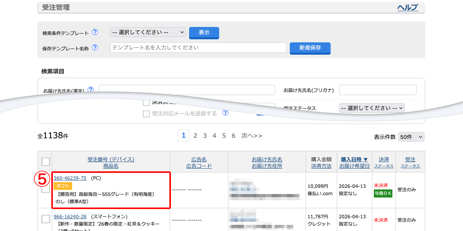
Task: Click help icon beside 保存テンプレート名称
Action: pyautogui.click(x=95, y=48)
